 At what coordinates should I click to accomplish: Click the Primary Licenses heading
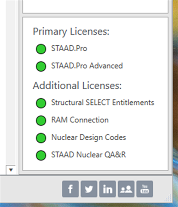(71, 31)
